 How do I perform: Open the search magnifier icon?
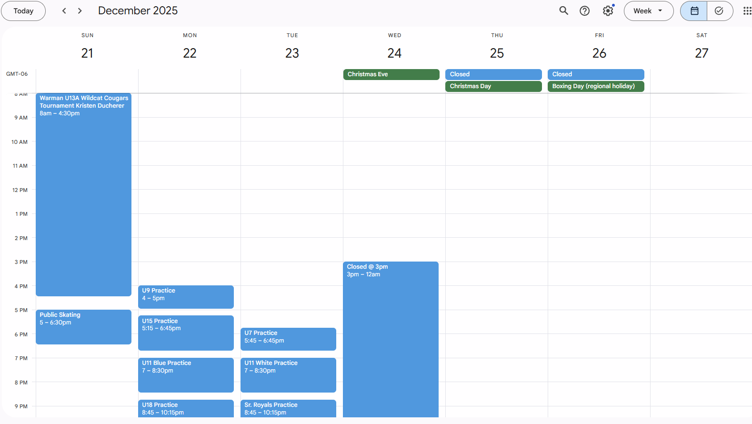[x=563, y=11]
